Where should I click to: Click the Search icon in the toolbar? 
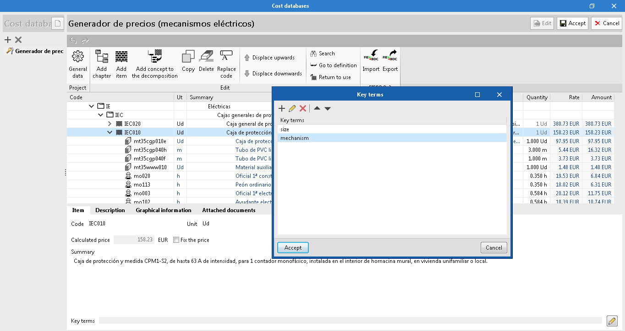314,53
